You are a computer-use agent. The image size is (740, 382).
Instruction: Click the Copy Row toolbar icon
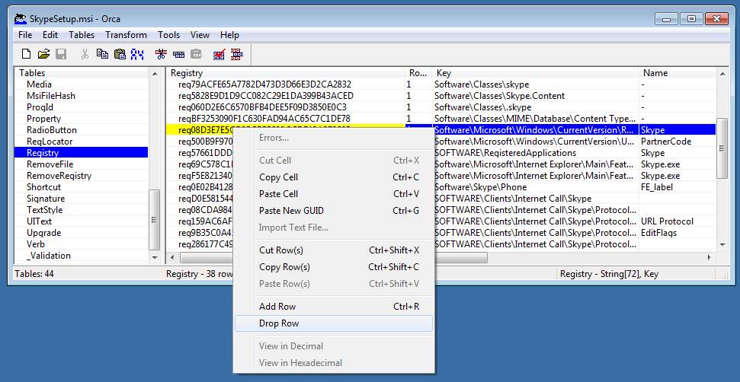pos(178,54)
